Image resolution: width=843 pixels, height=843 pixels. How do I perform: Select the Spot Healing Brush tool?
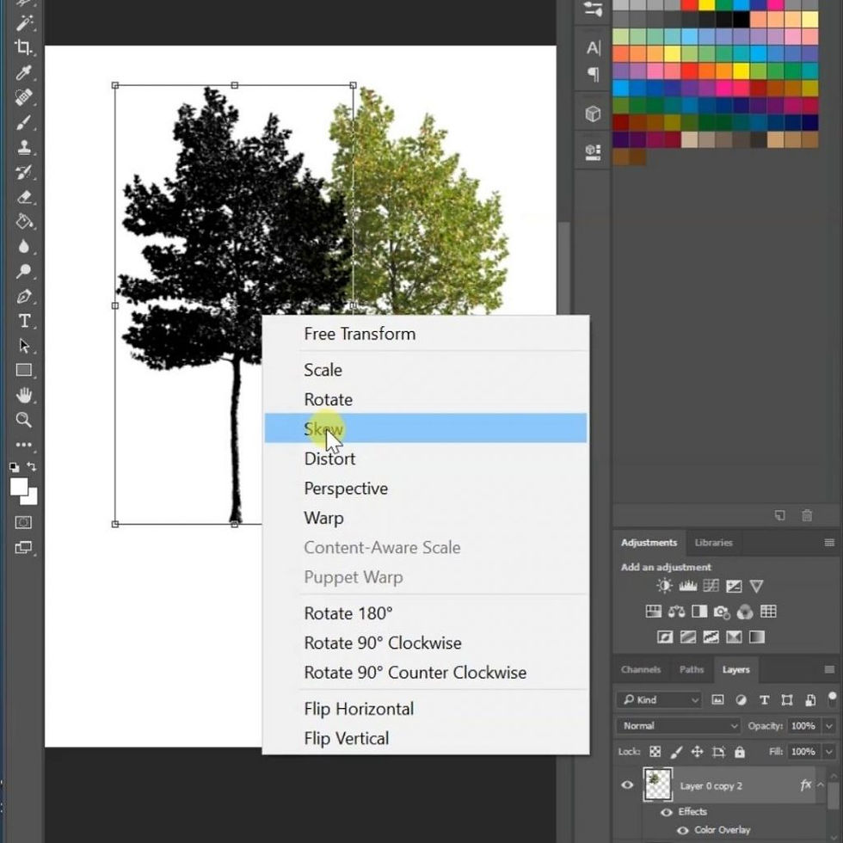click(x=24, y=97)
